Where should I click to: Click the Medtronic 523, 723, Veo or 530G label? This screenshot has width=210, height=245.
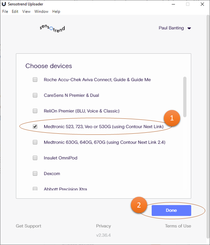pos(104,127)
